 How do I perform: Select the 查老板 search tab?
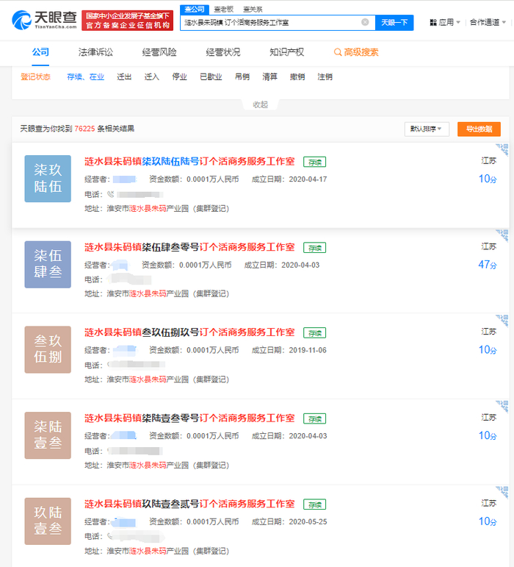point(223,10)
